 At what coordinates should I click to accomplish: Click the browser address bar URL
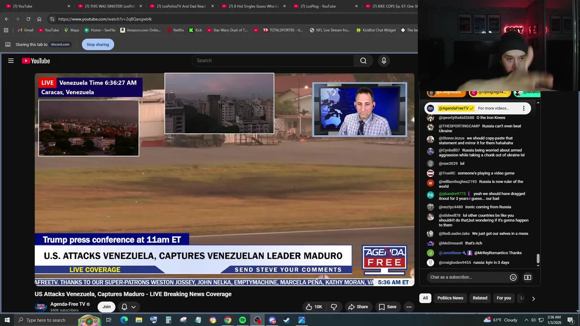pyautogui.click(x=105, y=19)
